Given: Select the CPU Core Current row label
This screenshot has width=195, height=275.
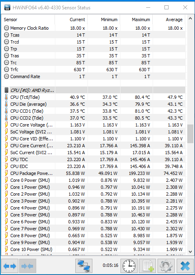Looking at the screenshot, I should pyautogui.click(x=32, y=146).
